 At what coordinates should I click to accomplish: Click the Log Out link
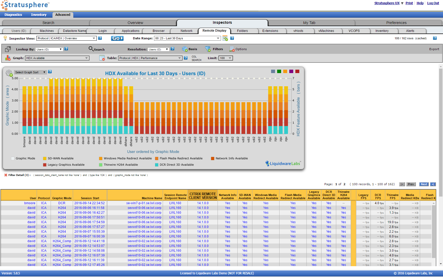[x=433, y=3]
